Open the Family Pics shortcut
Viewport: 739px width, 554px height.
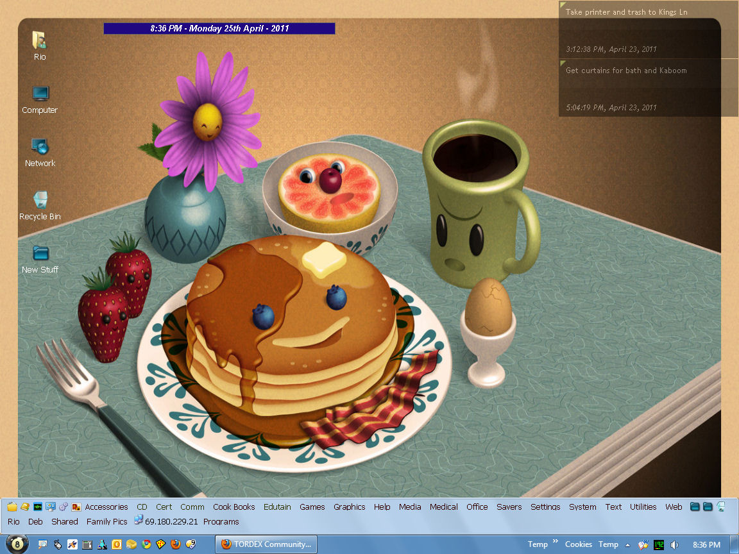coord(106,521)
